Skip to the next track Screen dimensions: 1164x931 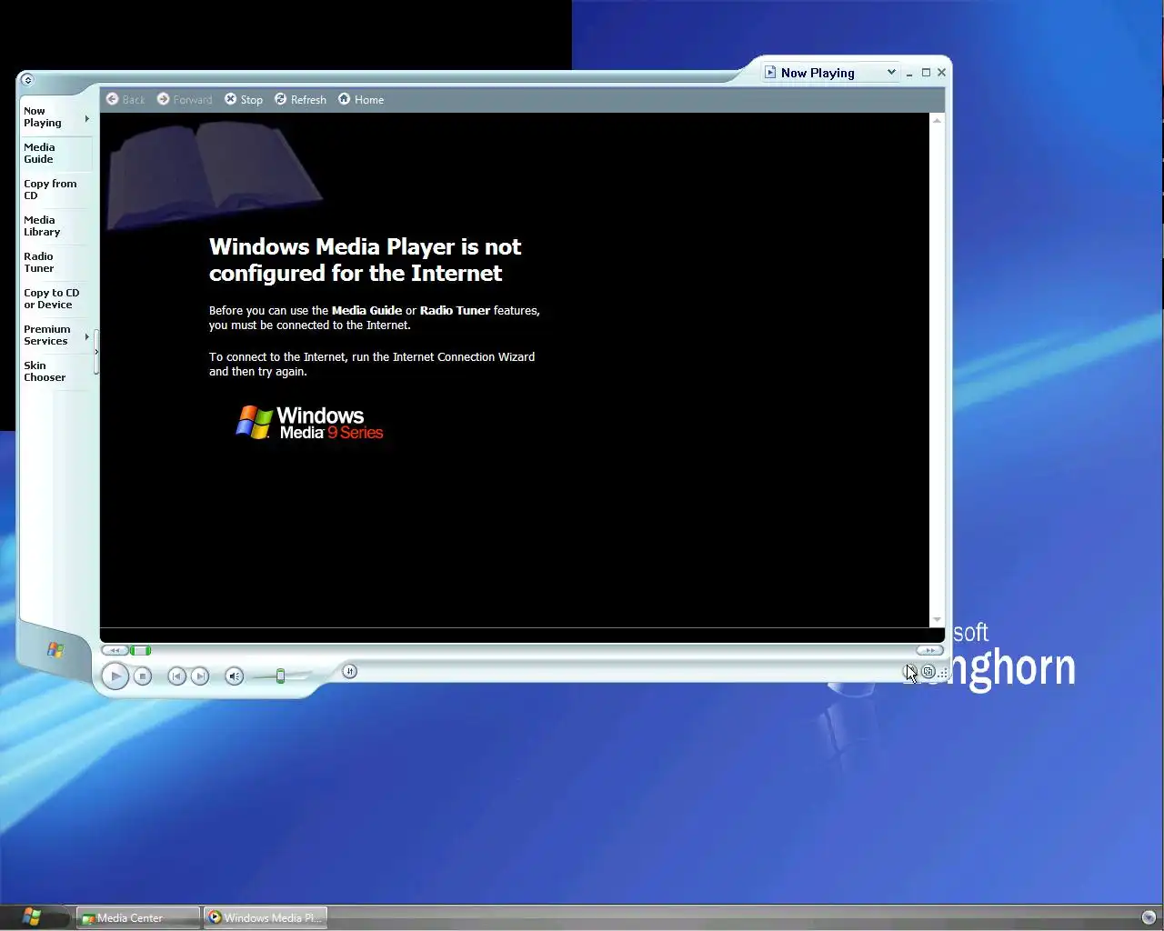click(x=200, y=676)
